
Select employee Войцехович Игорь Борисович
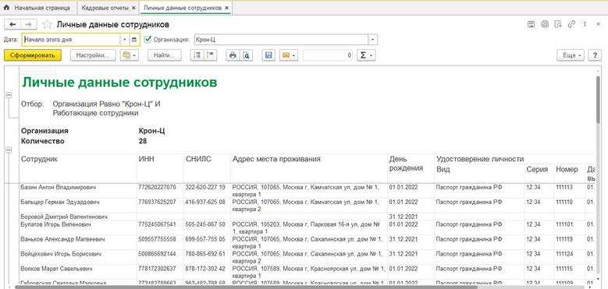click(61, 254)
